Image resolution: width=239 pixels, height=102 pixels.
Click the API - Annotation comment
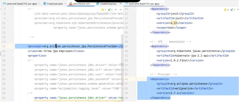(170, 42)
